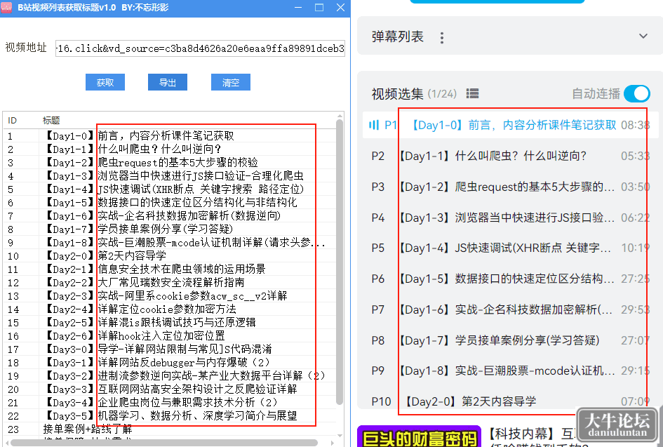
Task: Play episode P5 JS快速调试
Action: click(510, 248)
